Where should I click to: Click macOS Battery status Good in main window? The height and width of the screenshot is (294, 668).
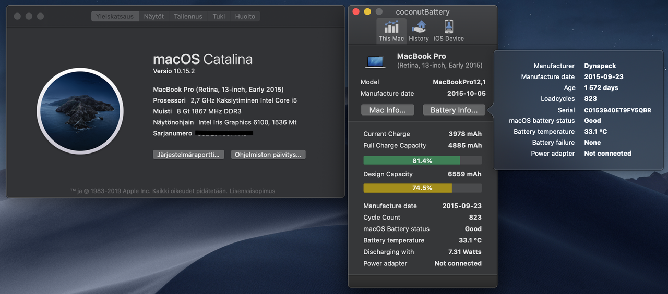click(473, 229)
